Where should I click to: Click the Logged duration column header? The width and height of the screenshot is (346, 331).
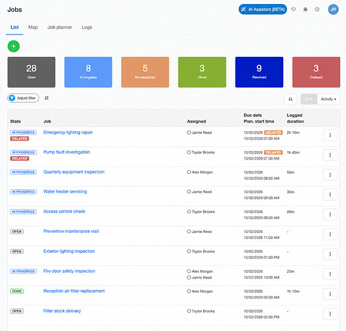[x=295, y=118]
